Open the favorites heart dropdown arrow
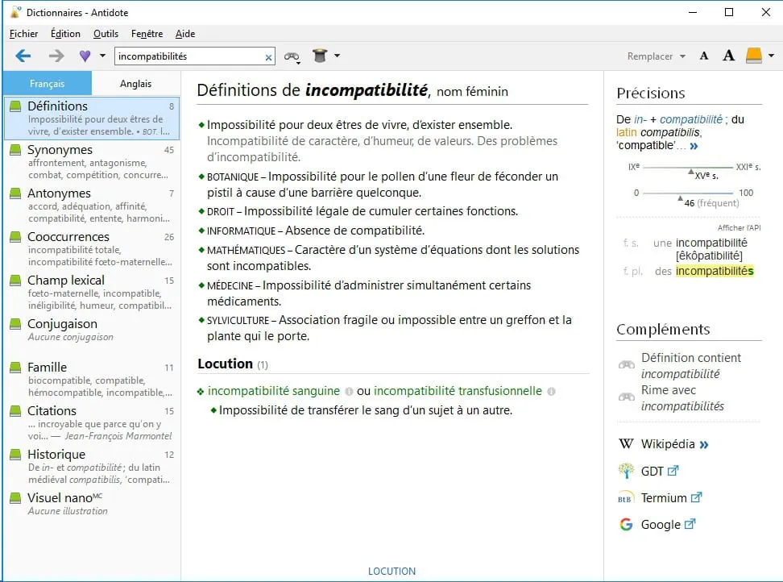Image resolution: width=783 pixels, height=582 pixels. click(102, 56)
